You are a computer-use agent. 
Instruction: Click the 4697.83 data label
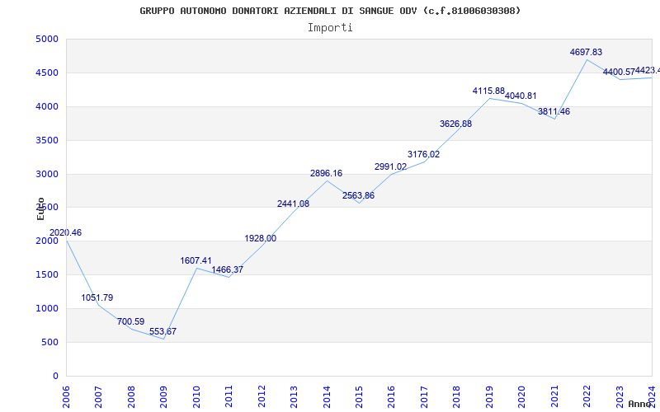tap(586, 52)
